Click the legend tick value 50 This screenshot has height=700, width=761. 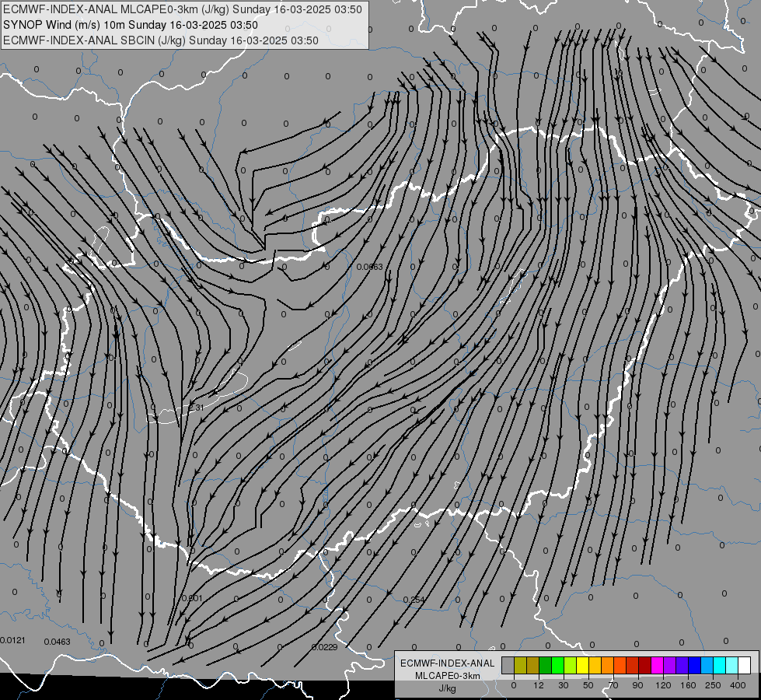(x=588, y=685)
